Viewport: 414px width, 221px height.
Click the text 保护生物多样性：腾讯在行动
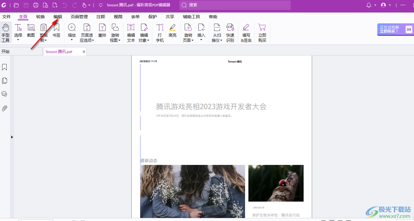click(276, 215)
